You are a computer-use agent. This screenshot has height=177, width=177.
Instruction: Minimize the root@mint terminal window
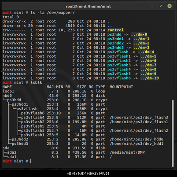tap(152, 6)
